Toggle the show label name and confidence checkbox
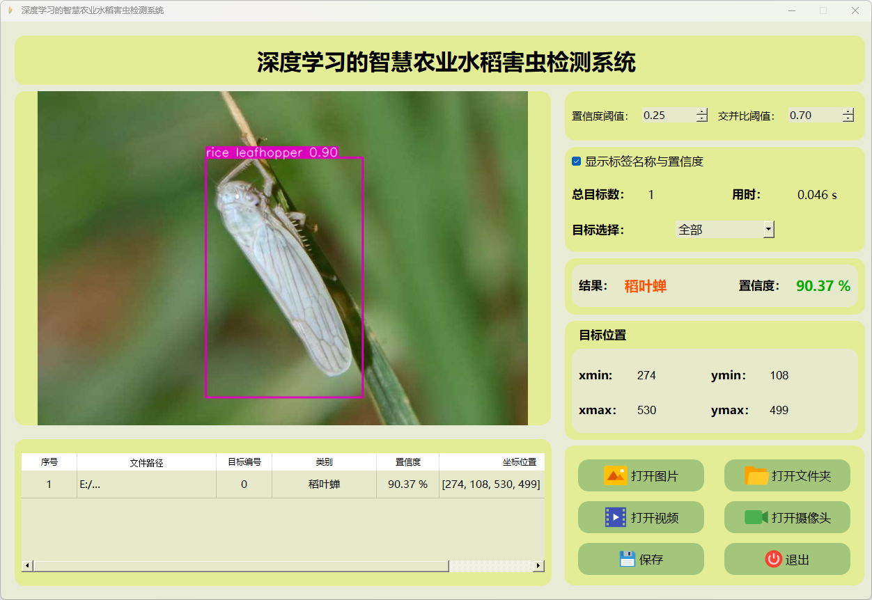Image resolution: width=872 pixels, height=600 pixels. tap(576, 161)
